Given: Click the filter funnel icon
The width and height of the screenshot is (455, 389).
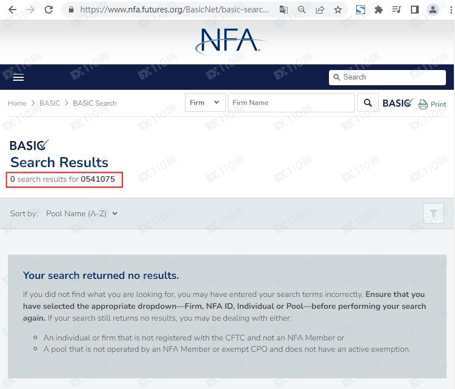Looking at the screenshot, I should [x=434, y=213].
